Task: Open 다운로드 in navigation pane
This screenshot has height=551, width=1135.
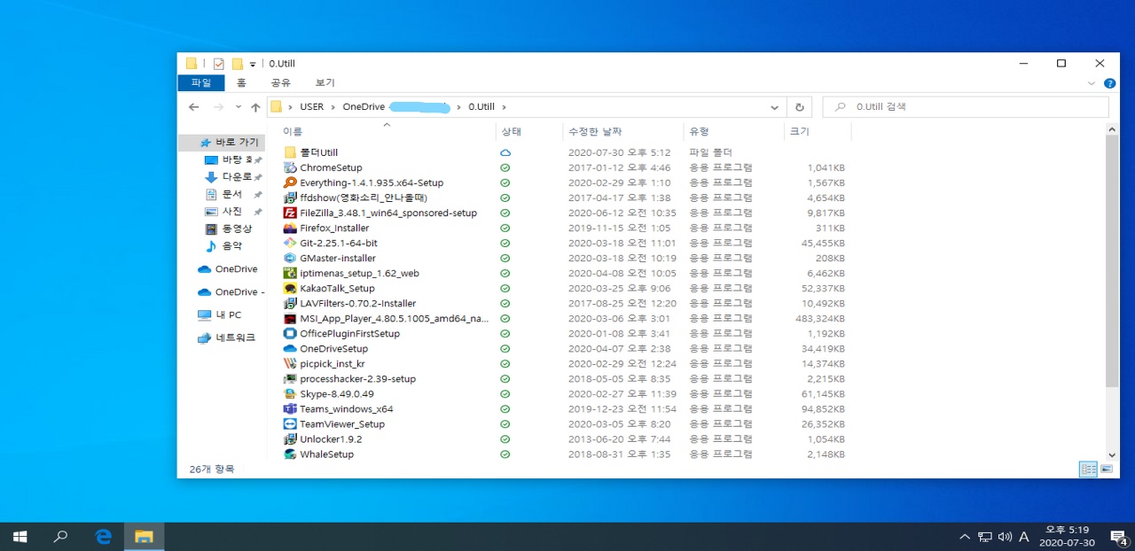Action: (228, 176)
